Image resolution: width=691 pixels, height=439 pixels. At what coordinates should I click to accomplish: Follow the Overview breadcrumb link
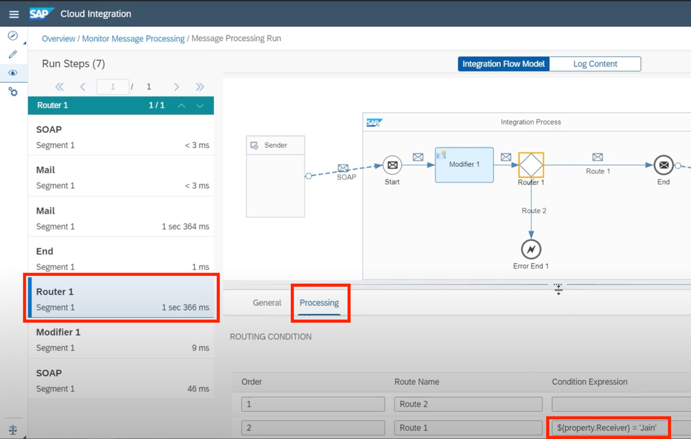tap(58, 39)
